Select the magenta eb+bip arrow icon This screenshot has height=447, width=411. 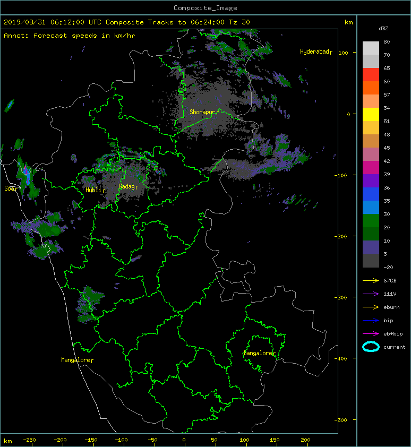[371, 334]
